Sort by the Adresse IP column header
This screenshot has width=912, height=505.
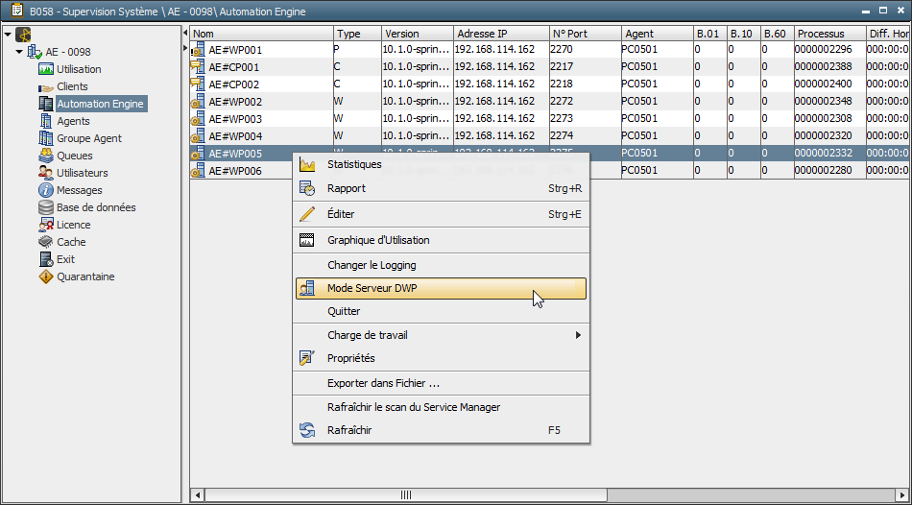pos(499,34)
